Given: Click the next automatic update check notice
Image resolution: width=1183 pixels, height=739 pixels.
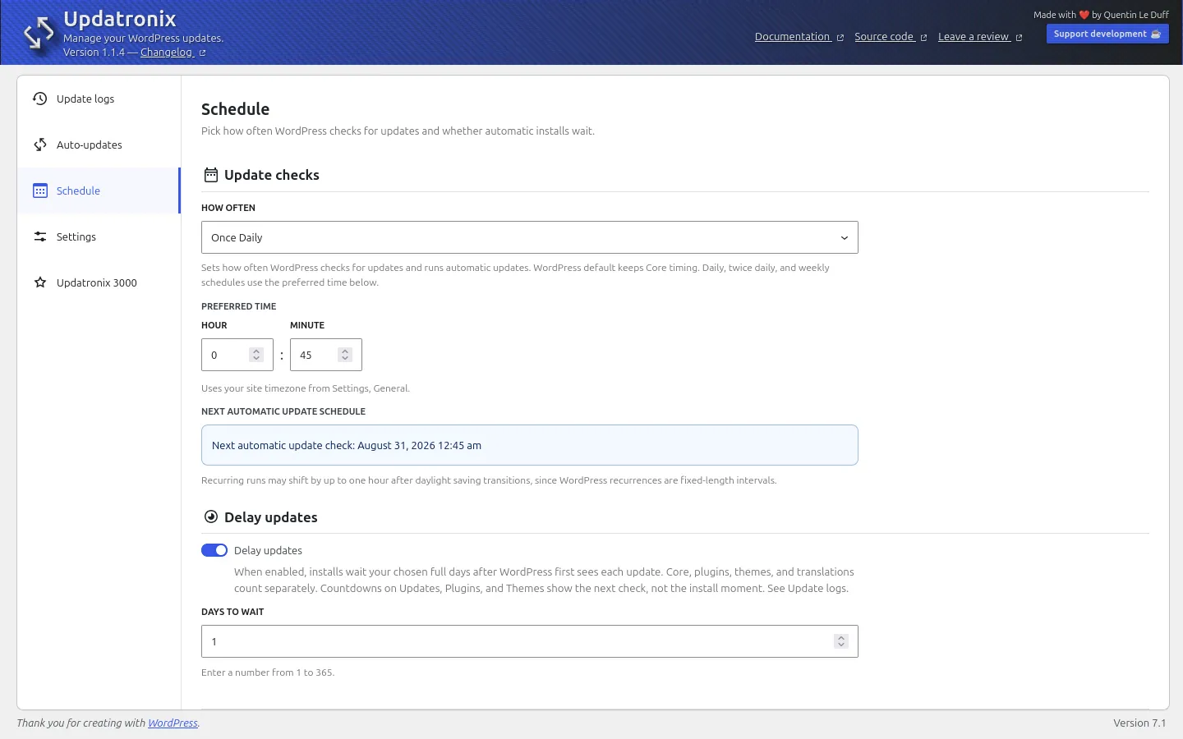Looking at the screenshot, I should coord(530,445).
